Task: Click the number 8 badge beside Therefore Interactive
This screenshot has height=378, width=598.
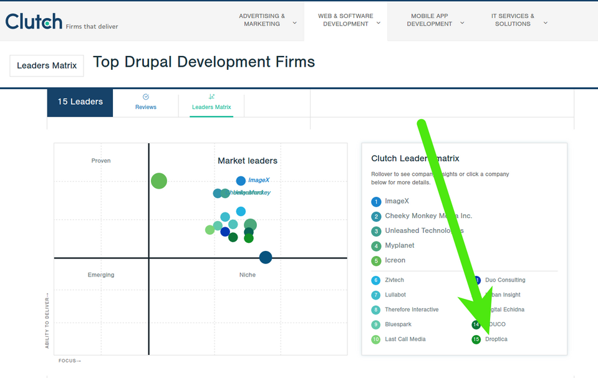Action: 375,309
